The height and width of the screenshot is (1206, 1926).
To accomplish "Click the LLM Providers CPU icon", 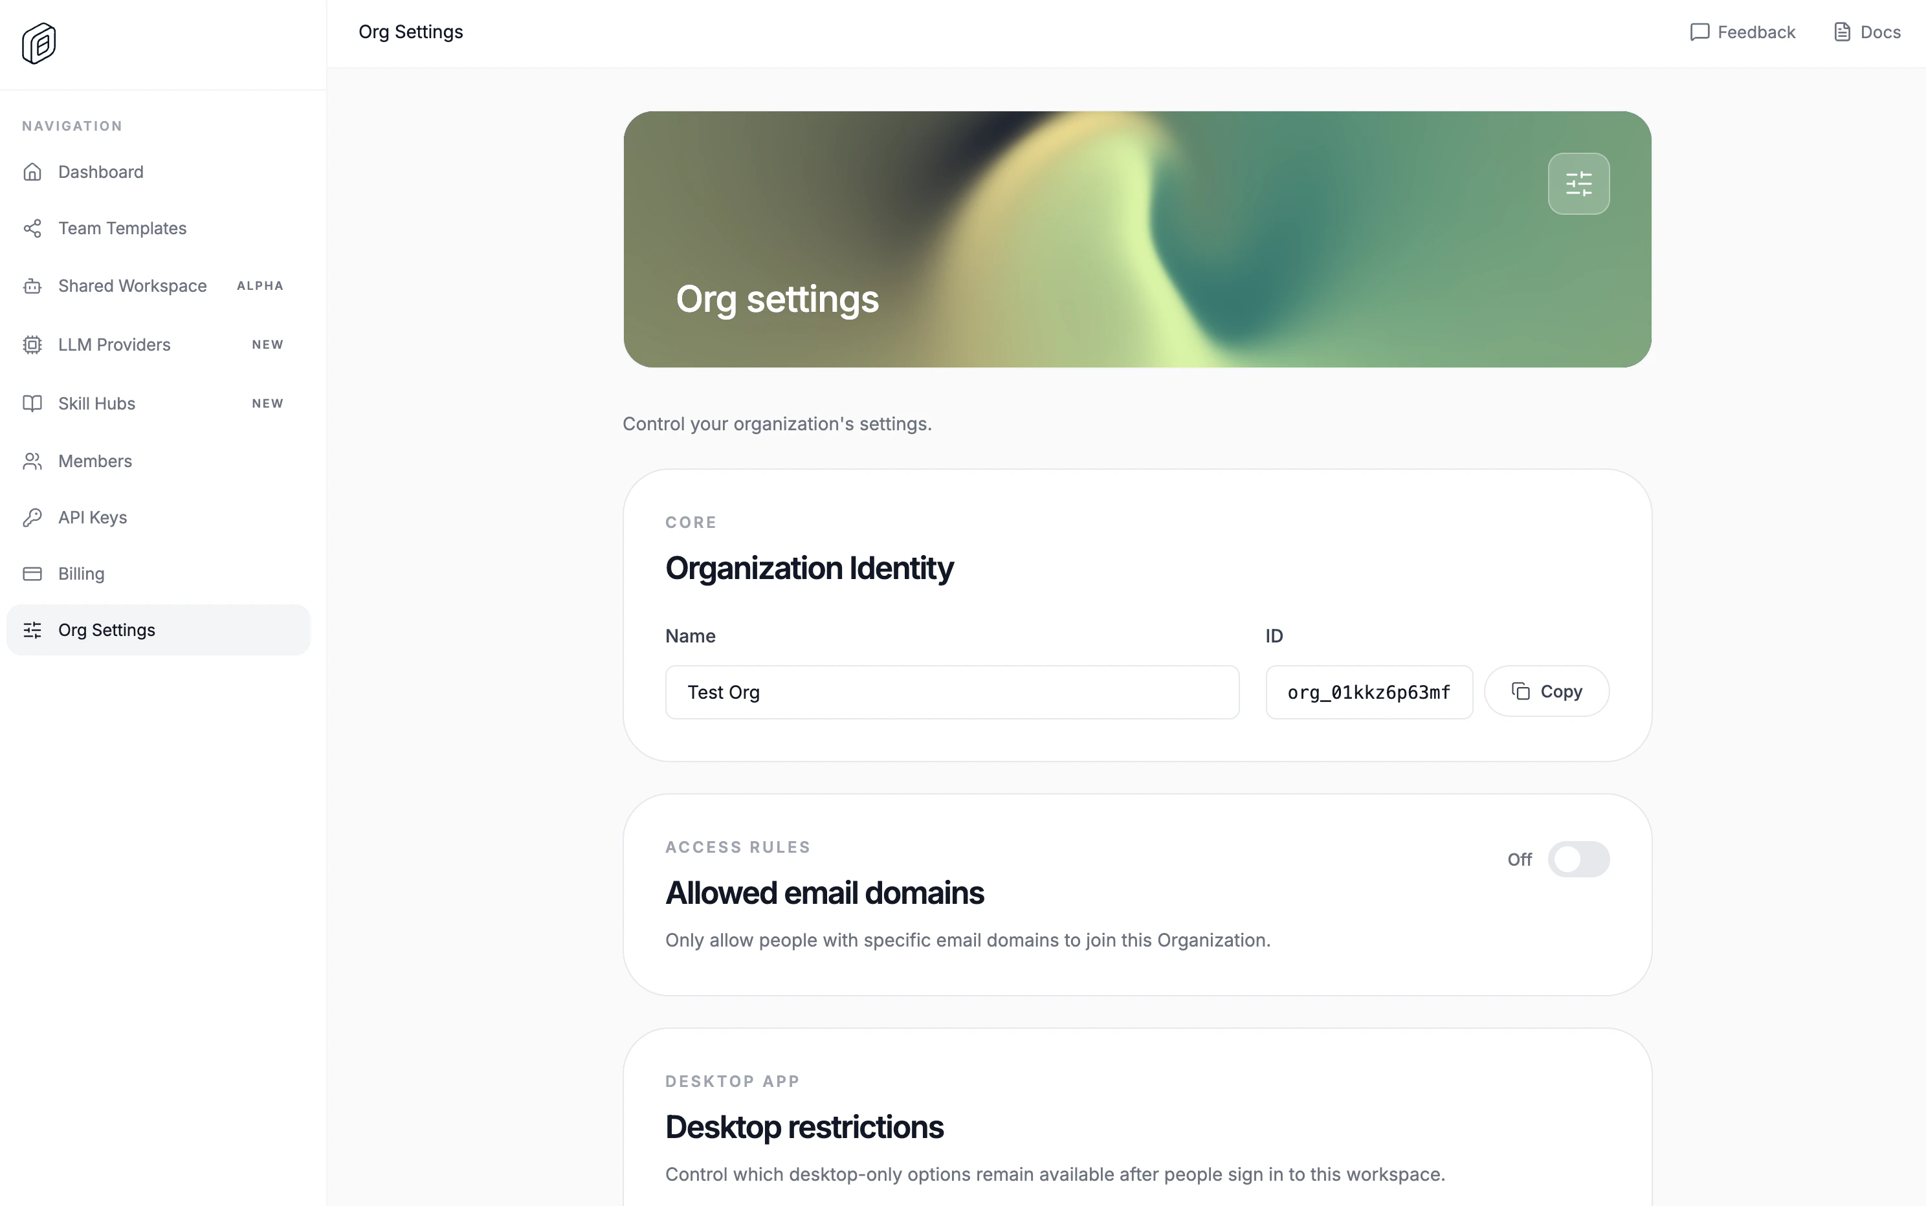I will [32, 344].
